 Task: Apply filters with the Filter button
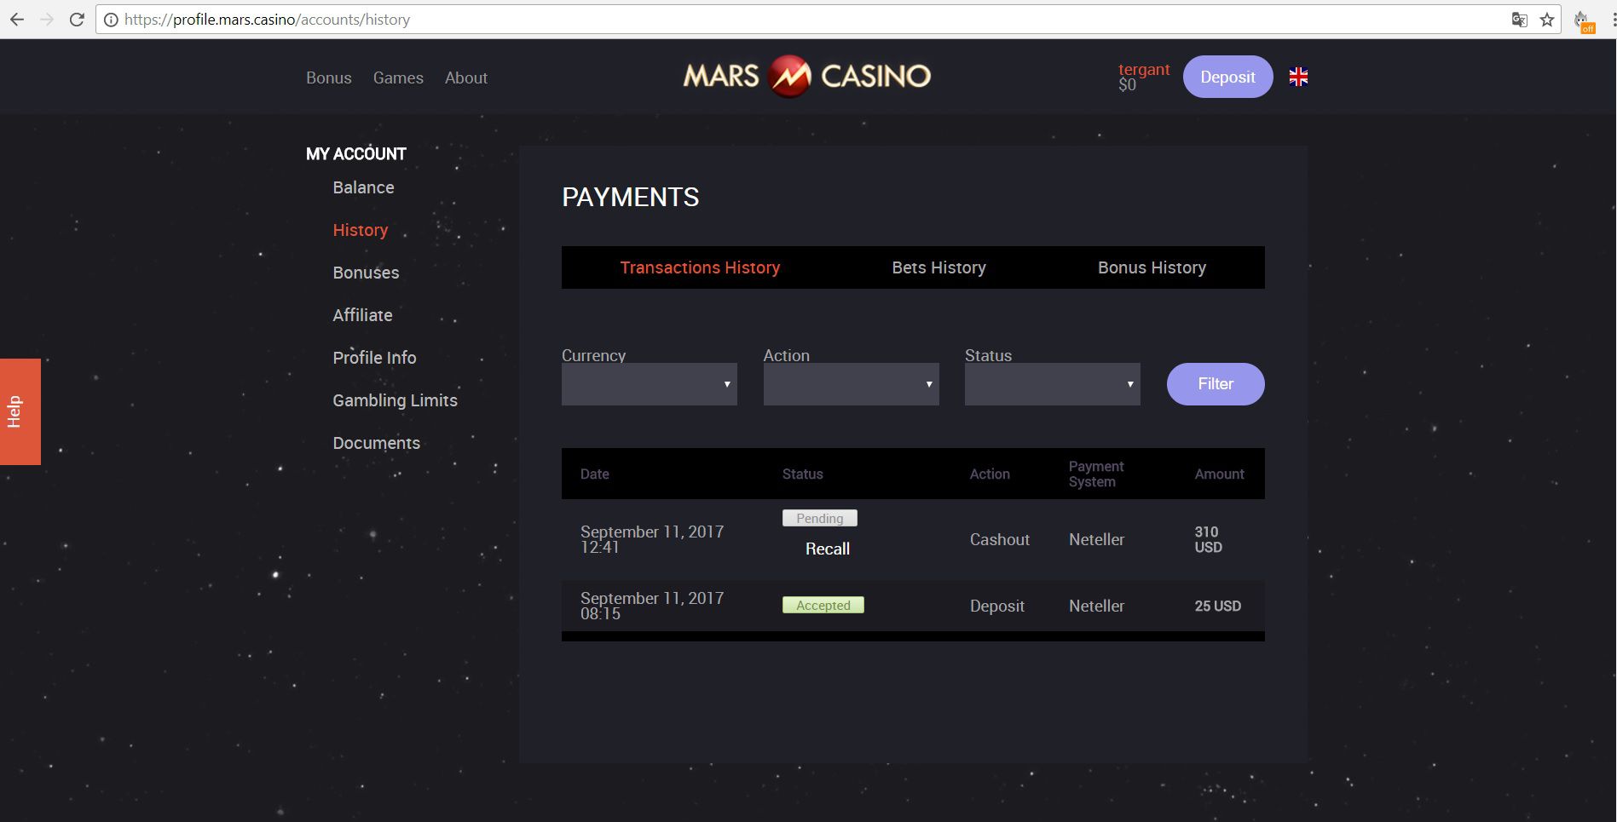pos(1216,384)
